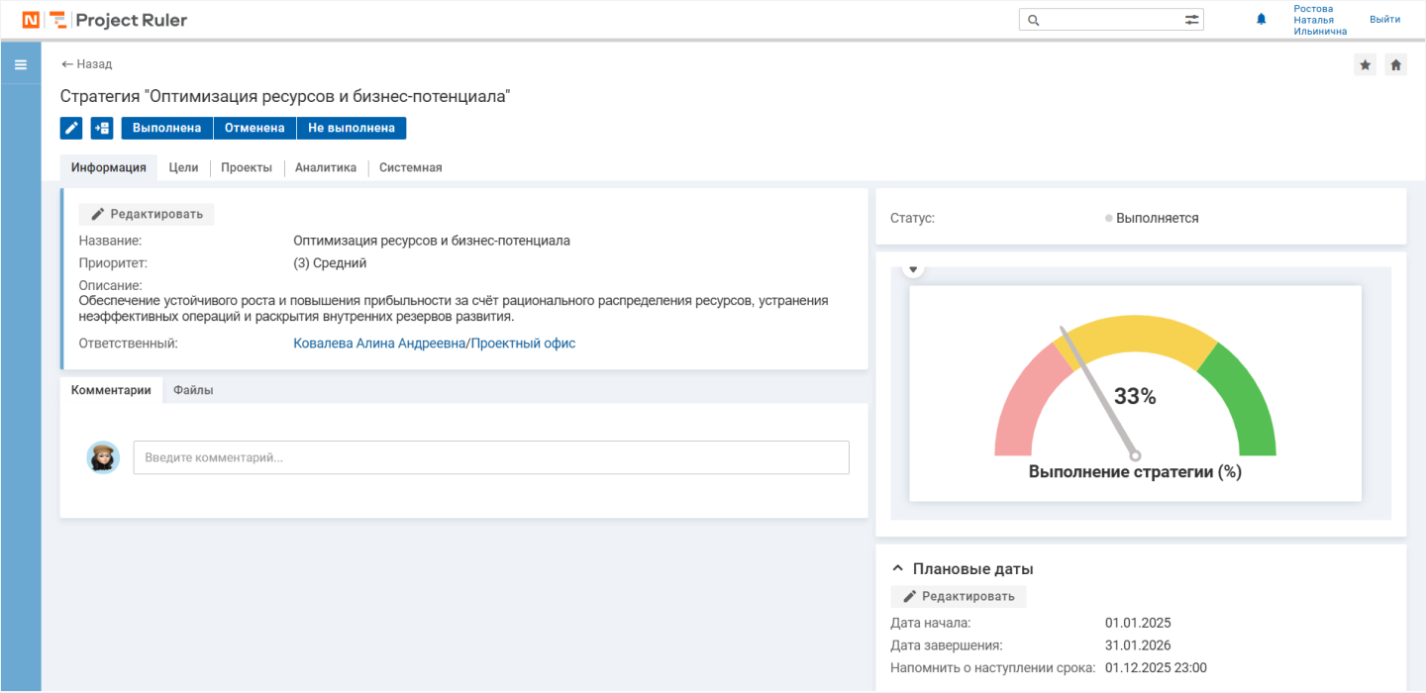Click the user avatar near comment box

click(x=103, y=457)
